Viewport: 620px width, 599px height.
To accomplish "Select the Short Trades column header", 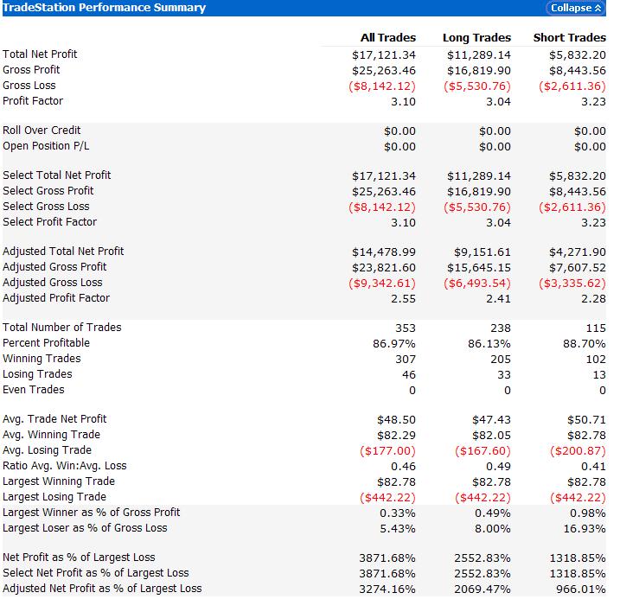I will click(x=569, y=37).
